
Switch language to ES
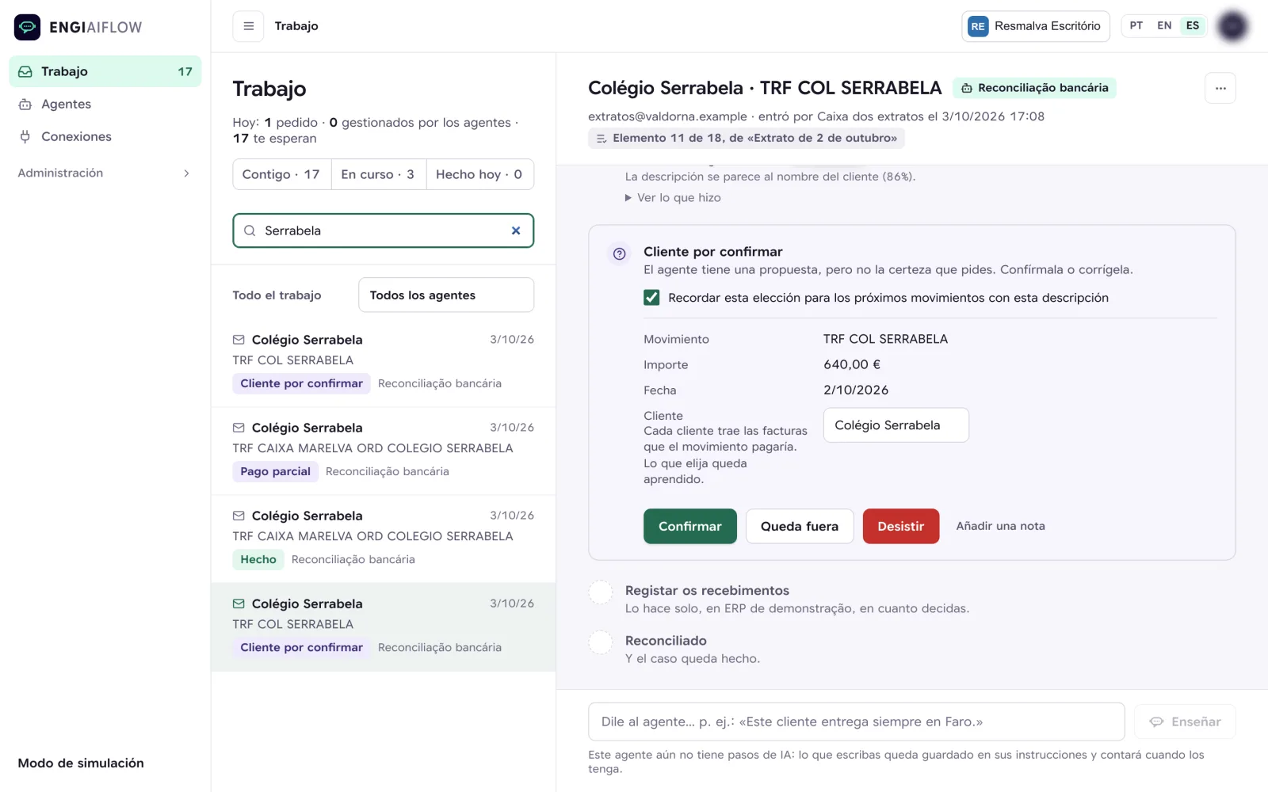point(1192,25)
